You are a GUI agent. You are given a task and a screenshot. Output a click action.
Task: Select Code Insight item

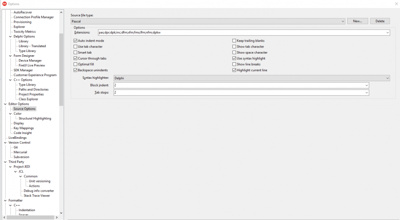coord(23,133)
